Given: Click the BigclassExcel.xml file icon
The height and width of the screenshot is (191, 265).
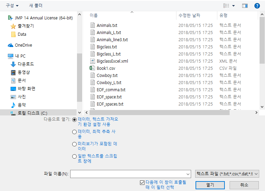Looking at the screenshot, I should click(92, 61).
